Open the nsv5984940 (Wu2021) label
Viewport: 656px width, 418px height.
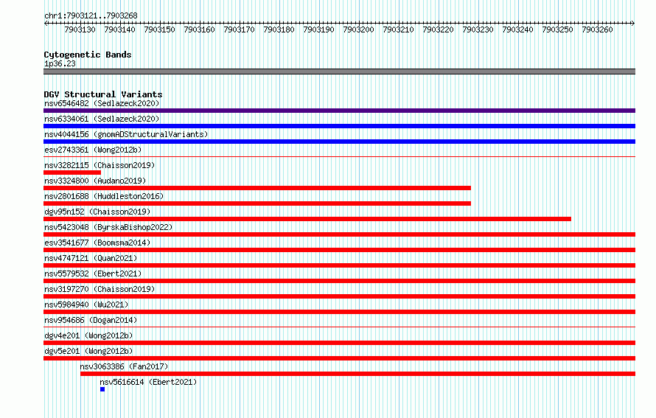tap(86, 304)
